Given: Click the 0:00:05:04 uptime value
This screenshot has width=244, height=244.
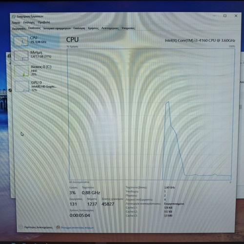Looking at the screenshot, I should (80, 215).
